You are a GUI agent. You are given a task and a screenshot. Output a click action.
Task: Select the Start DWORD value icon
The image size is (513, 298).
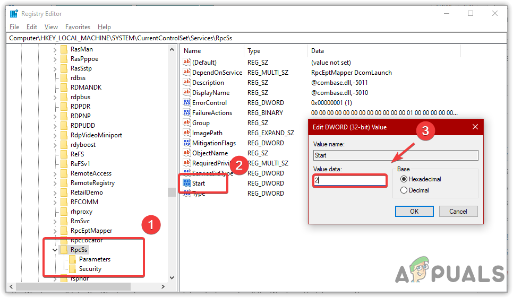point(187,183)
